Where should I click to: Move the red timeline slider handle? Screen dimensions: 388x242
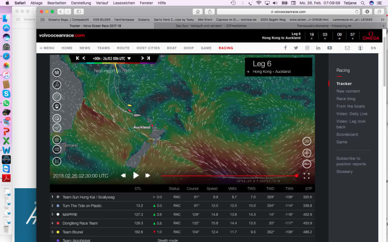pos(296,176)
